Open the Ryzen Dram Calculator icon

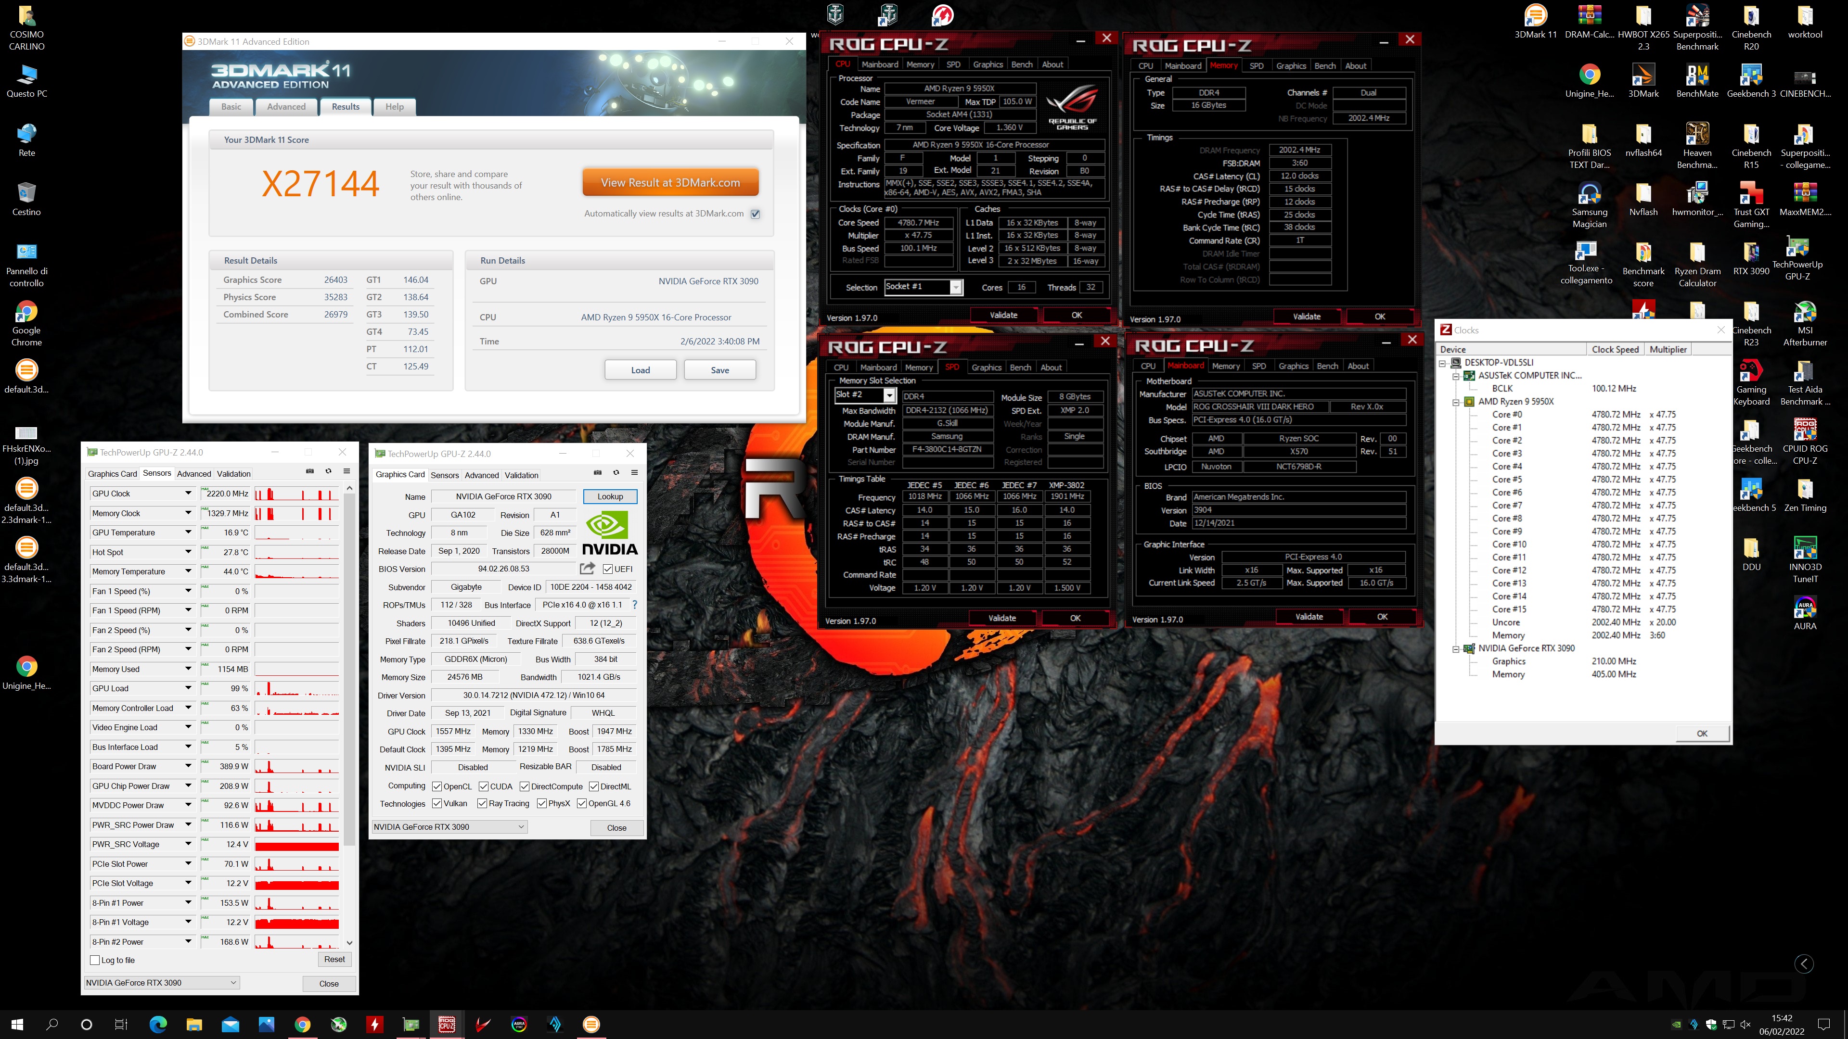(1697, 264)
